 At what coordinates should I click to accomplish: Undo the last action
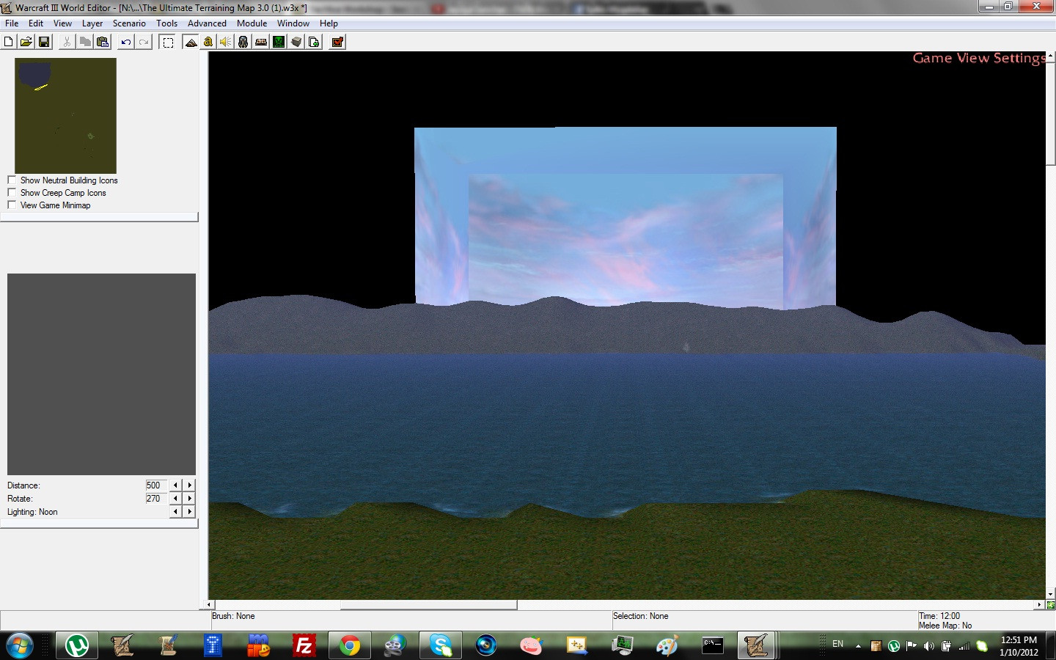(126, 42)
